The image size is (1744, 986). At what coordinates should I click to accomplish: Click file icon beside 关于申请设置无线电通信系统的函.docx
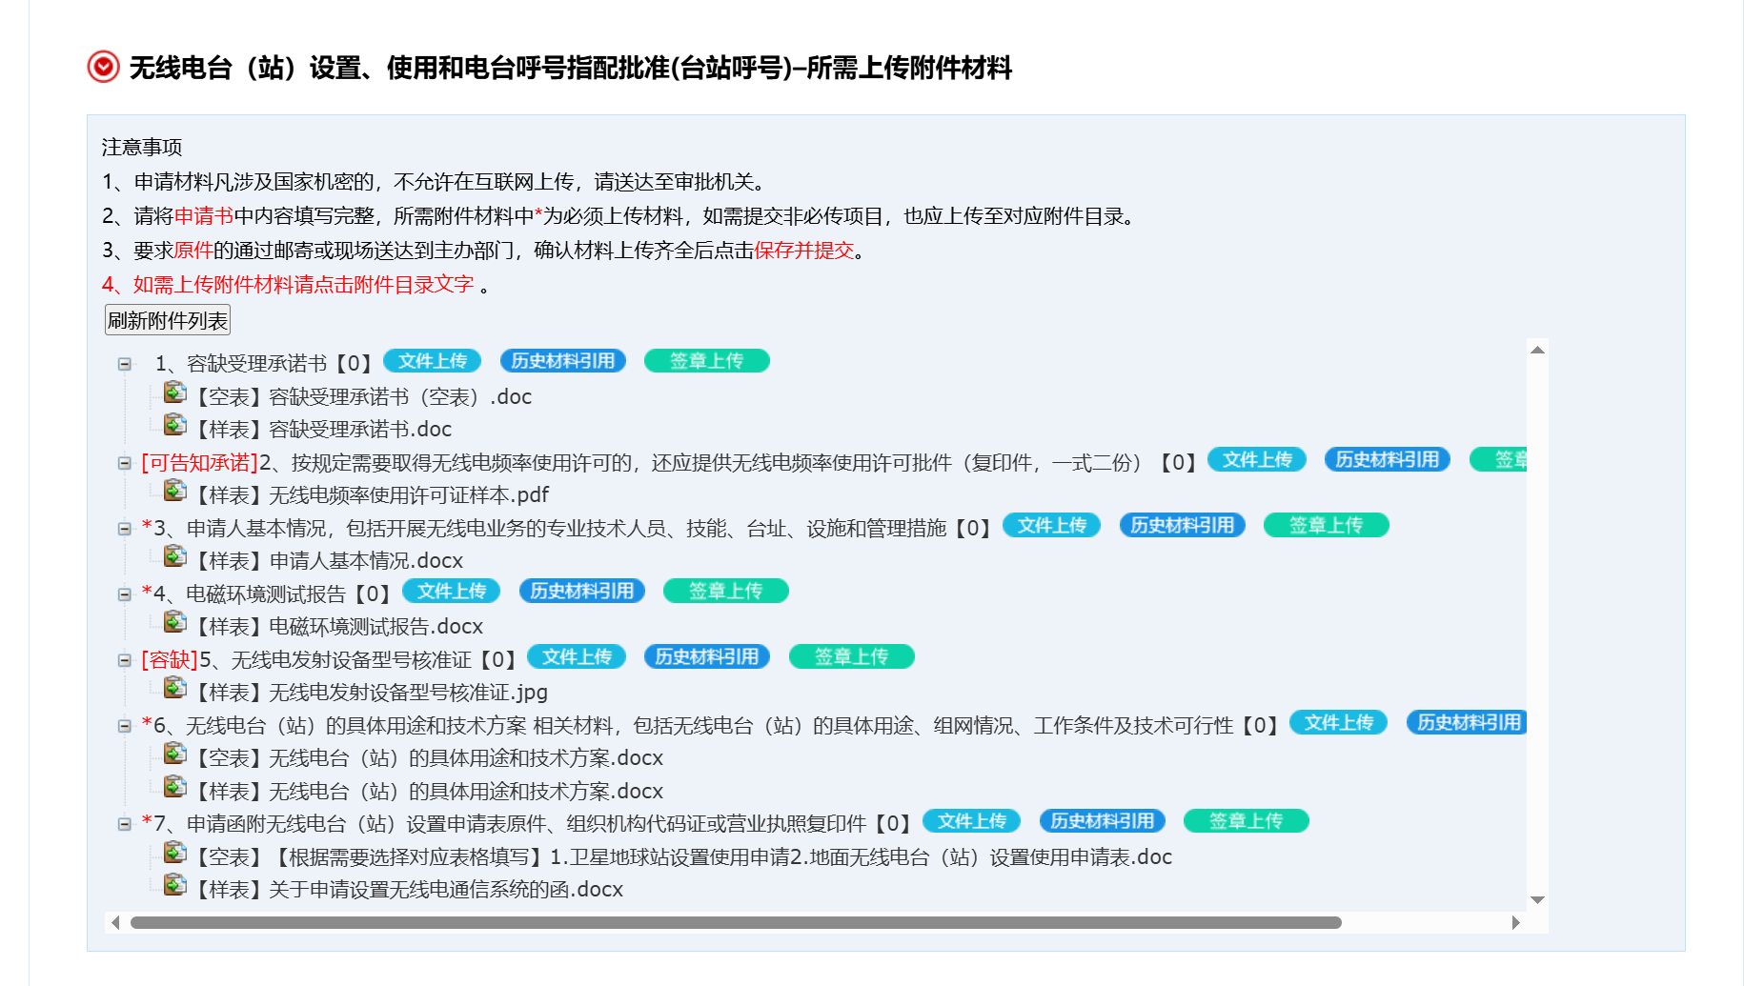point(174,885)
